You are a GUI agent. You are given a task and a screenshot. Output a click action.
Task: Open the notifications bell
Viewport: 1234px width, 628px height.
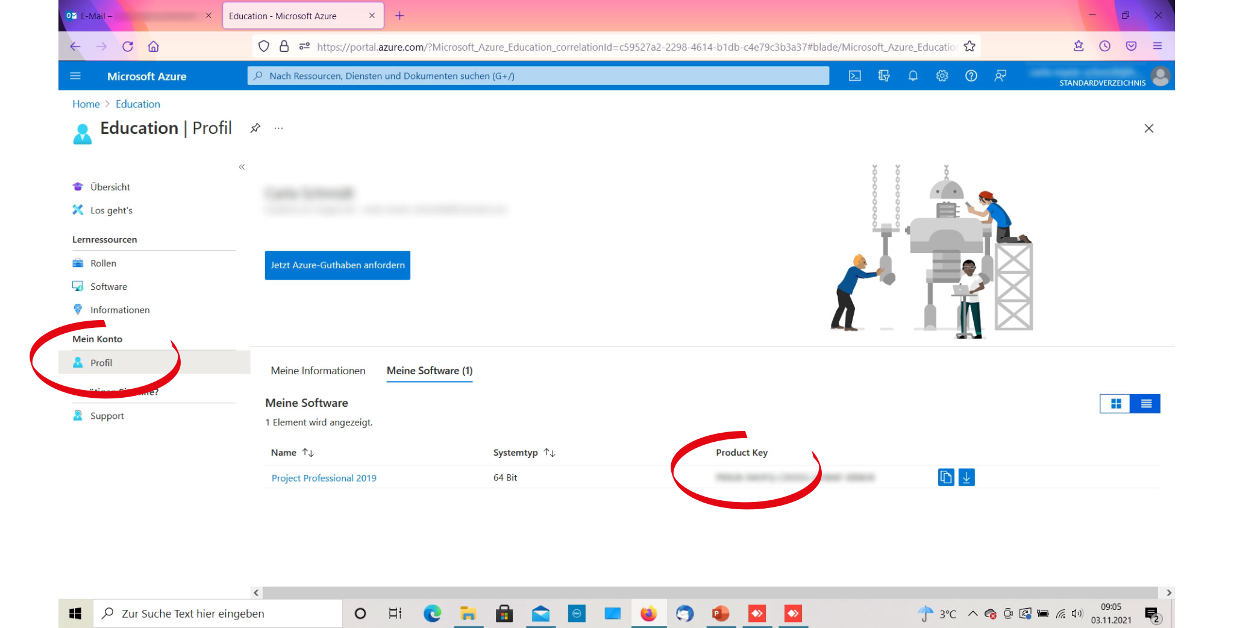(x=913, y=76)
